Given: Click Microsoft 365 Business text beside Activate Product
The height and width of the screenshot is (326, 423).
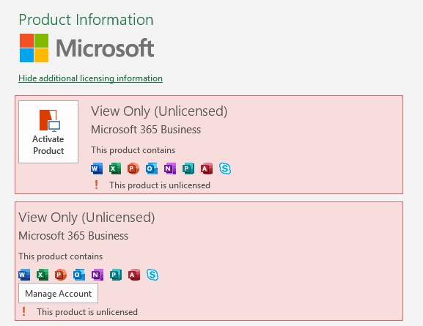Looking at the screenshot, I should coord(146,130).
